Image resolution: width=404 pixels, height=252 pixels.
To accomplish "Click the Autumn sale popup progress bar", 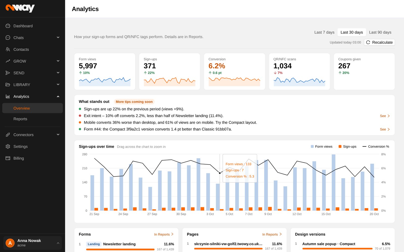I will pyautogui.click(x=337, y=248).
